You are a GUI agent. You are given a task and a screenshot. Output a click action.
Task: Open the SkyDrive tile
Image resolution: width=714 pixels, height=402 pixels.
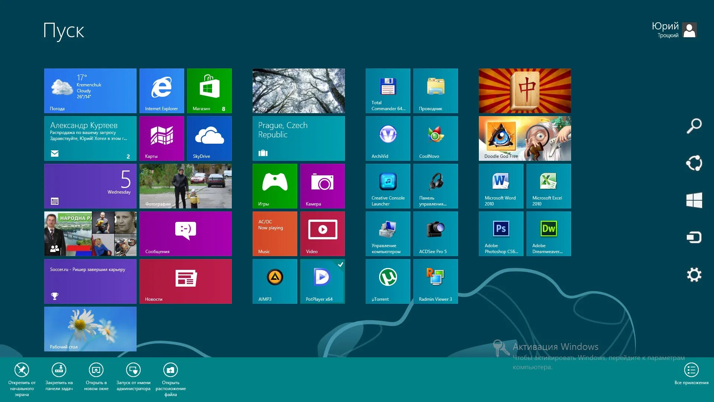(x=209, y=138)
